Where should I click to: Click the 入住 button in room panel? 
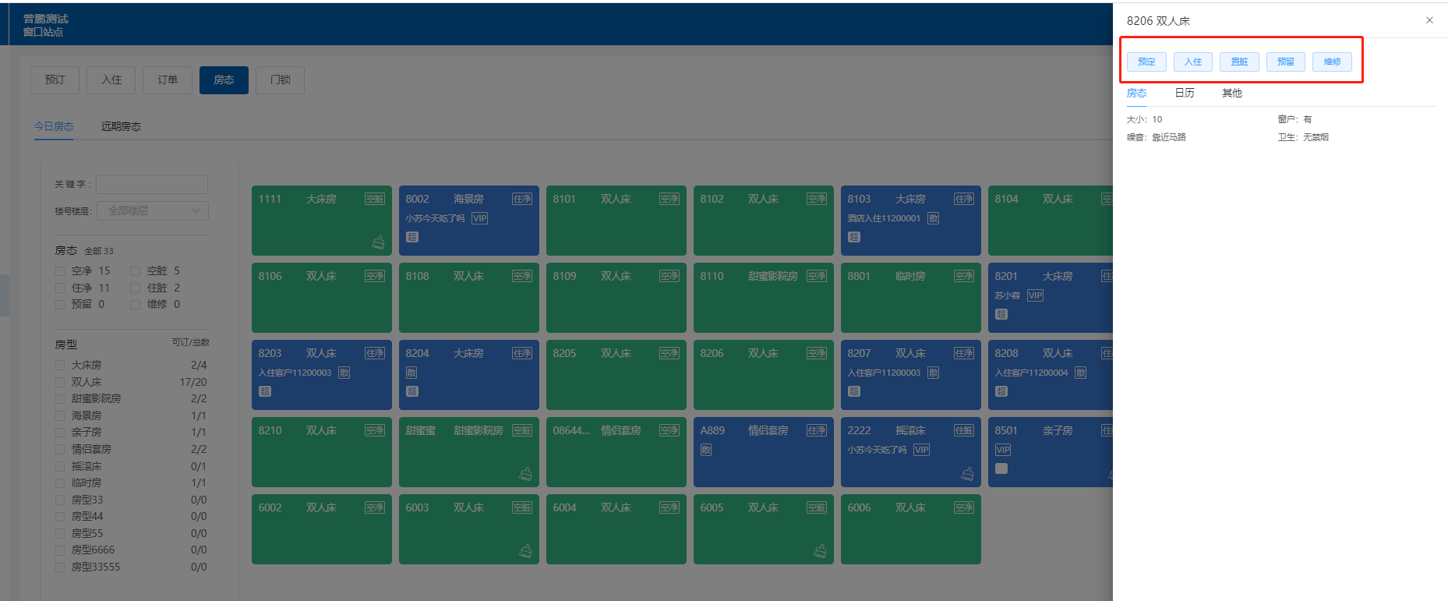coord(1192,62)
